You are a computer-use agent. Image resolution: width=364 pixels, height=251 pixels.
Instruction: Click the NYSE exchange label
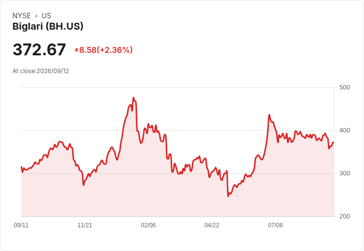pos(22,15)
